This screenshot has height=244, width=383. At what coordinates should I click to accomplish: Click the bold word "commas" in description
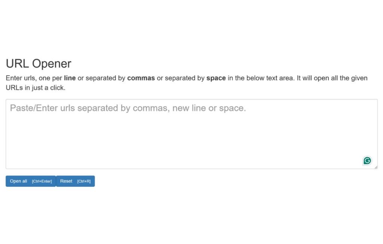tap(141, 78)
